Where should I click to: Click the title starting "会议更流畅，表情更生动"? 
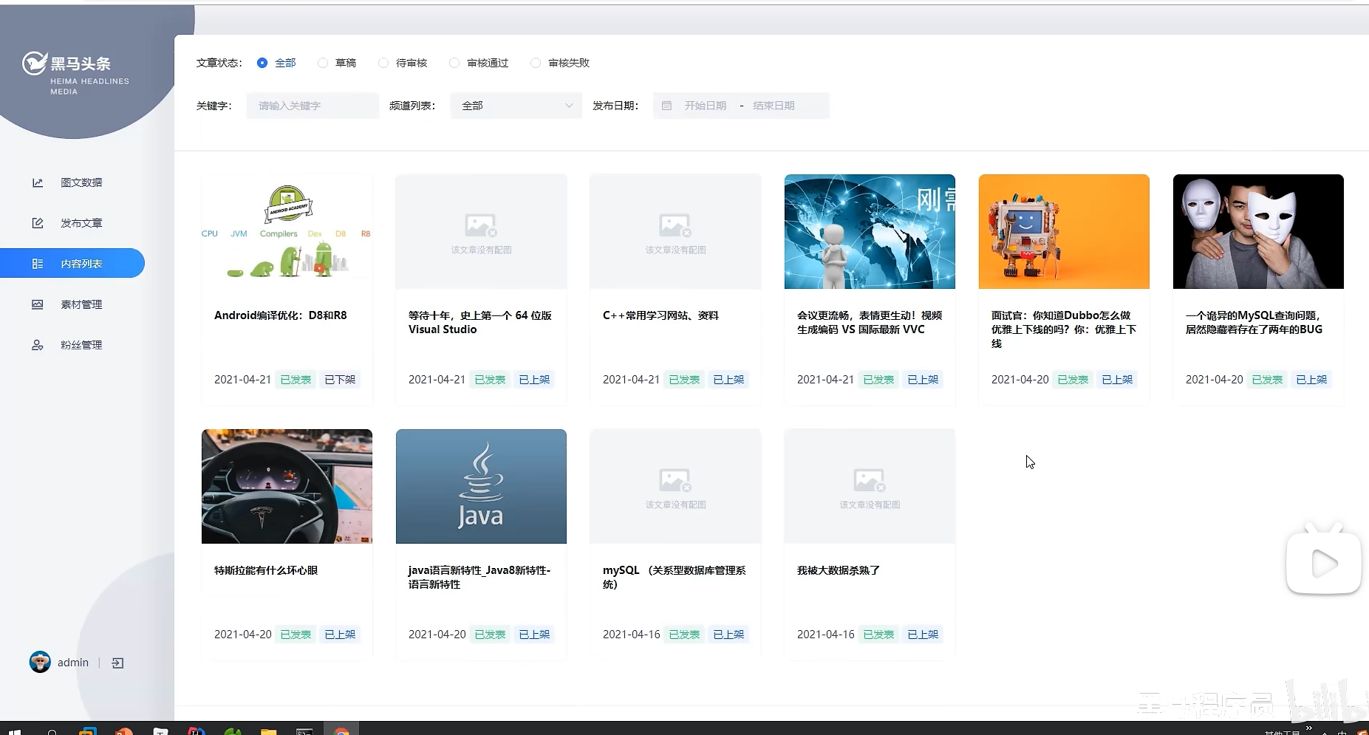pos(870,322)
